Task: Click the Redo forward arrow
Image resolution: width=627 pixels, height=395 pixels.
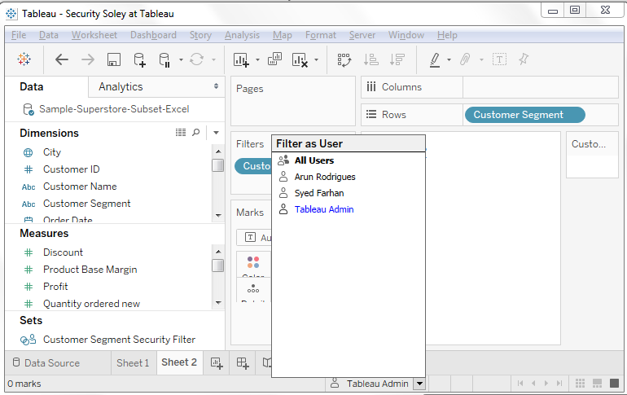Action: click(x=88, y=59)
